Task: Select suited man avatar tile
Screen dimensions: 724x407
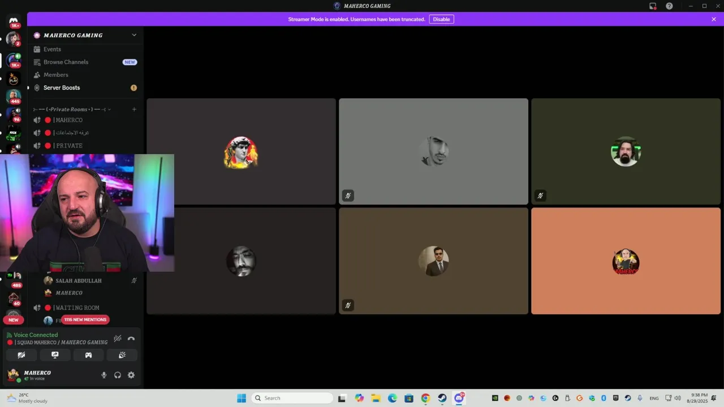Action: 433,261
